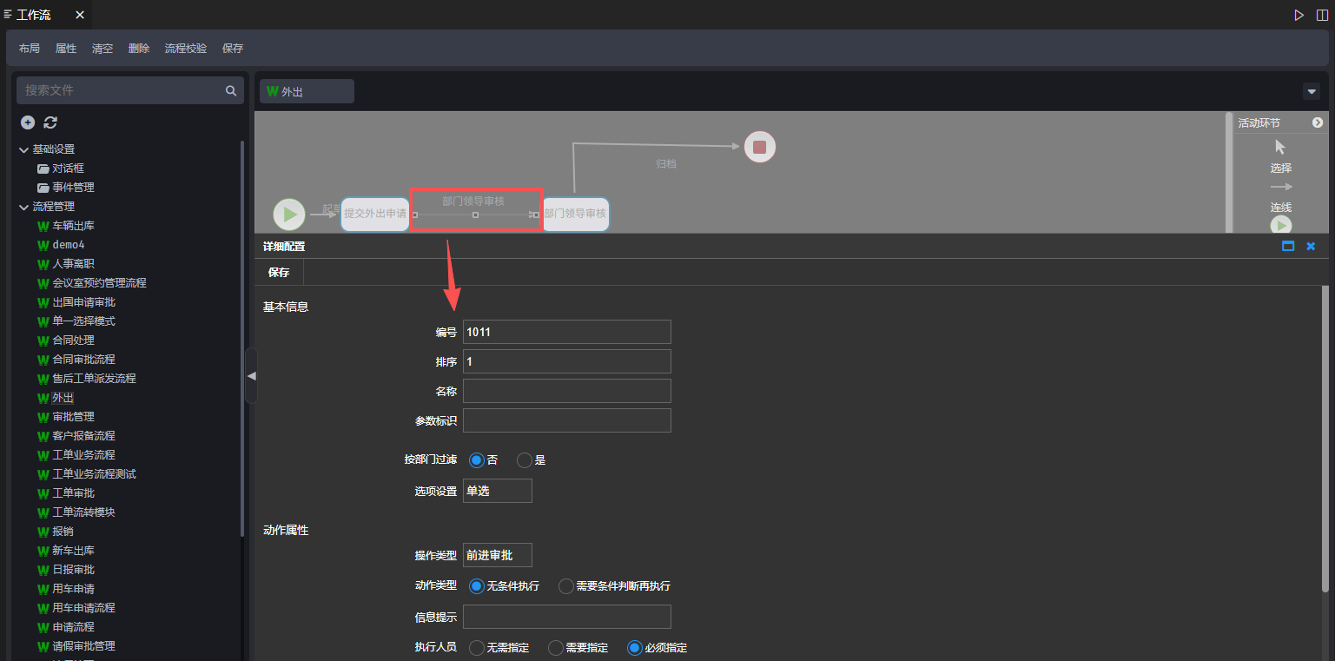Open the dropdown arrow beside 外出 tab
This screenshot has width=1335, height=661.
[x=1312, y=91]
